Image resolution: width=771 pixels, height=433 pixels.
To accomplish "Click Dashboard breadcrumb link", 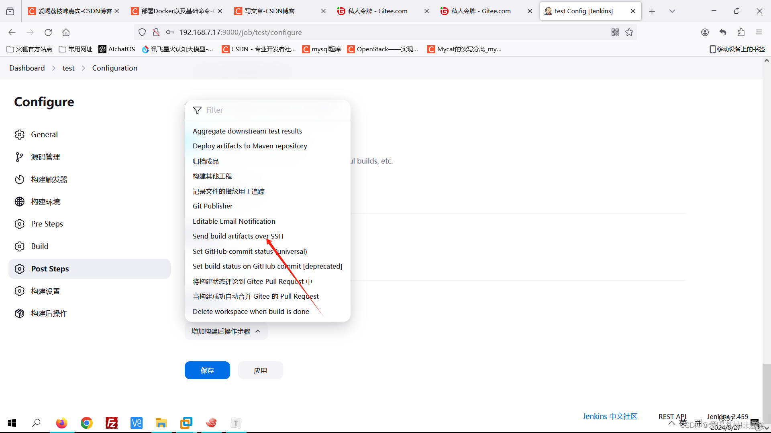I will (27, 68).
